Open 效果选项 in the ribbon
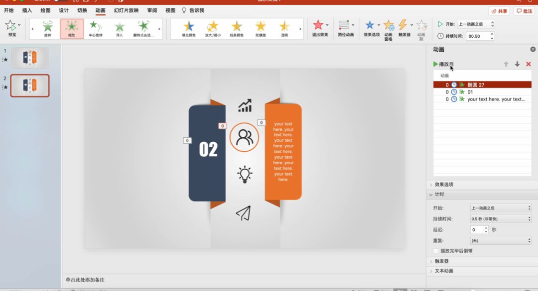 coord(372,28)
